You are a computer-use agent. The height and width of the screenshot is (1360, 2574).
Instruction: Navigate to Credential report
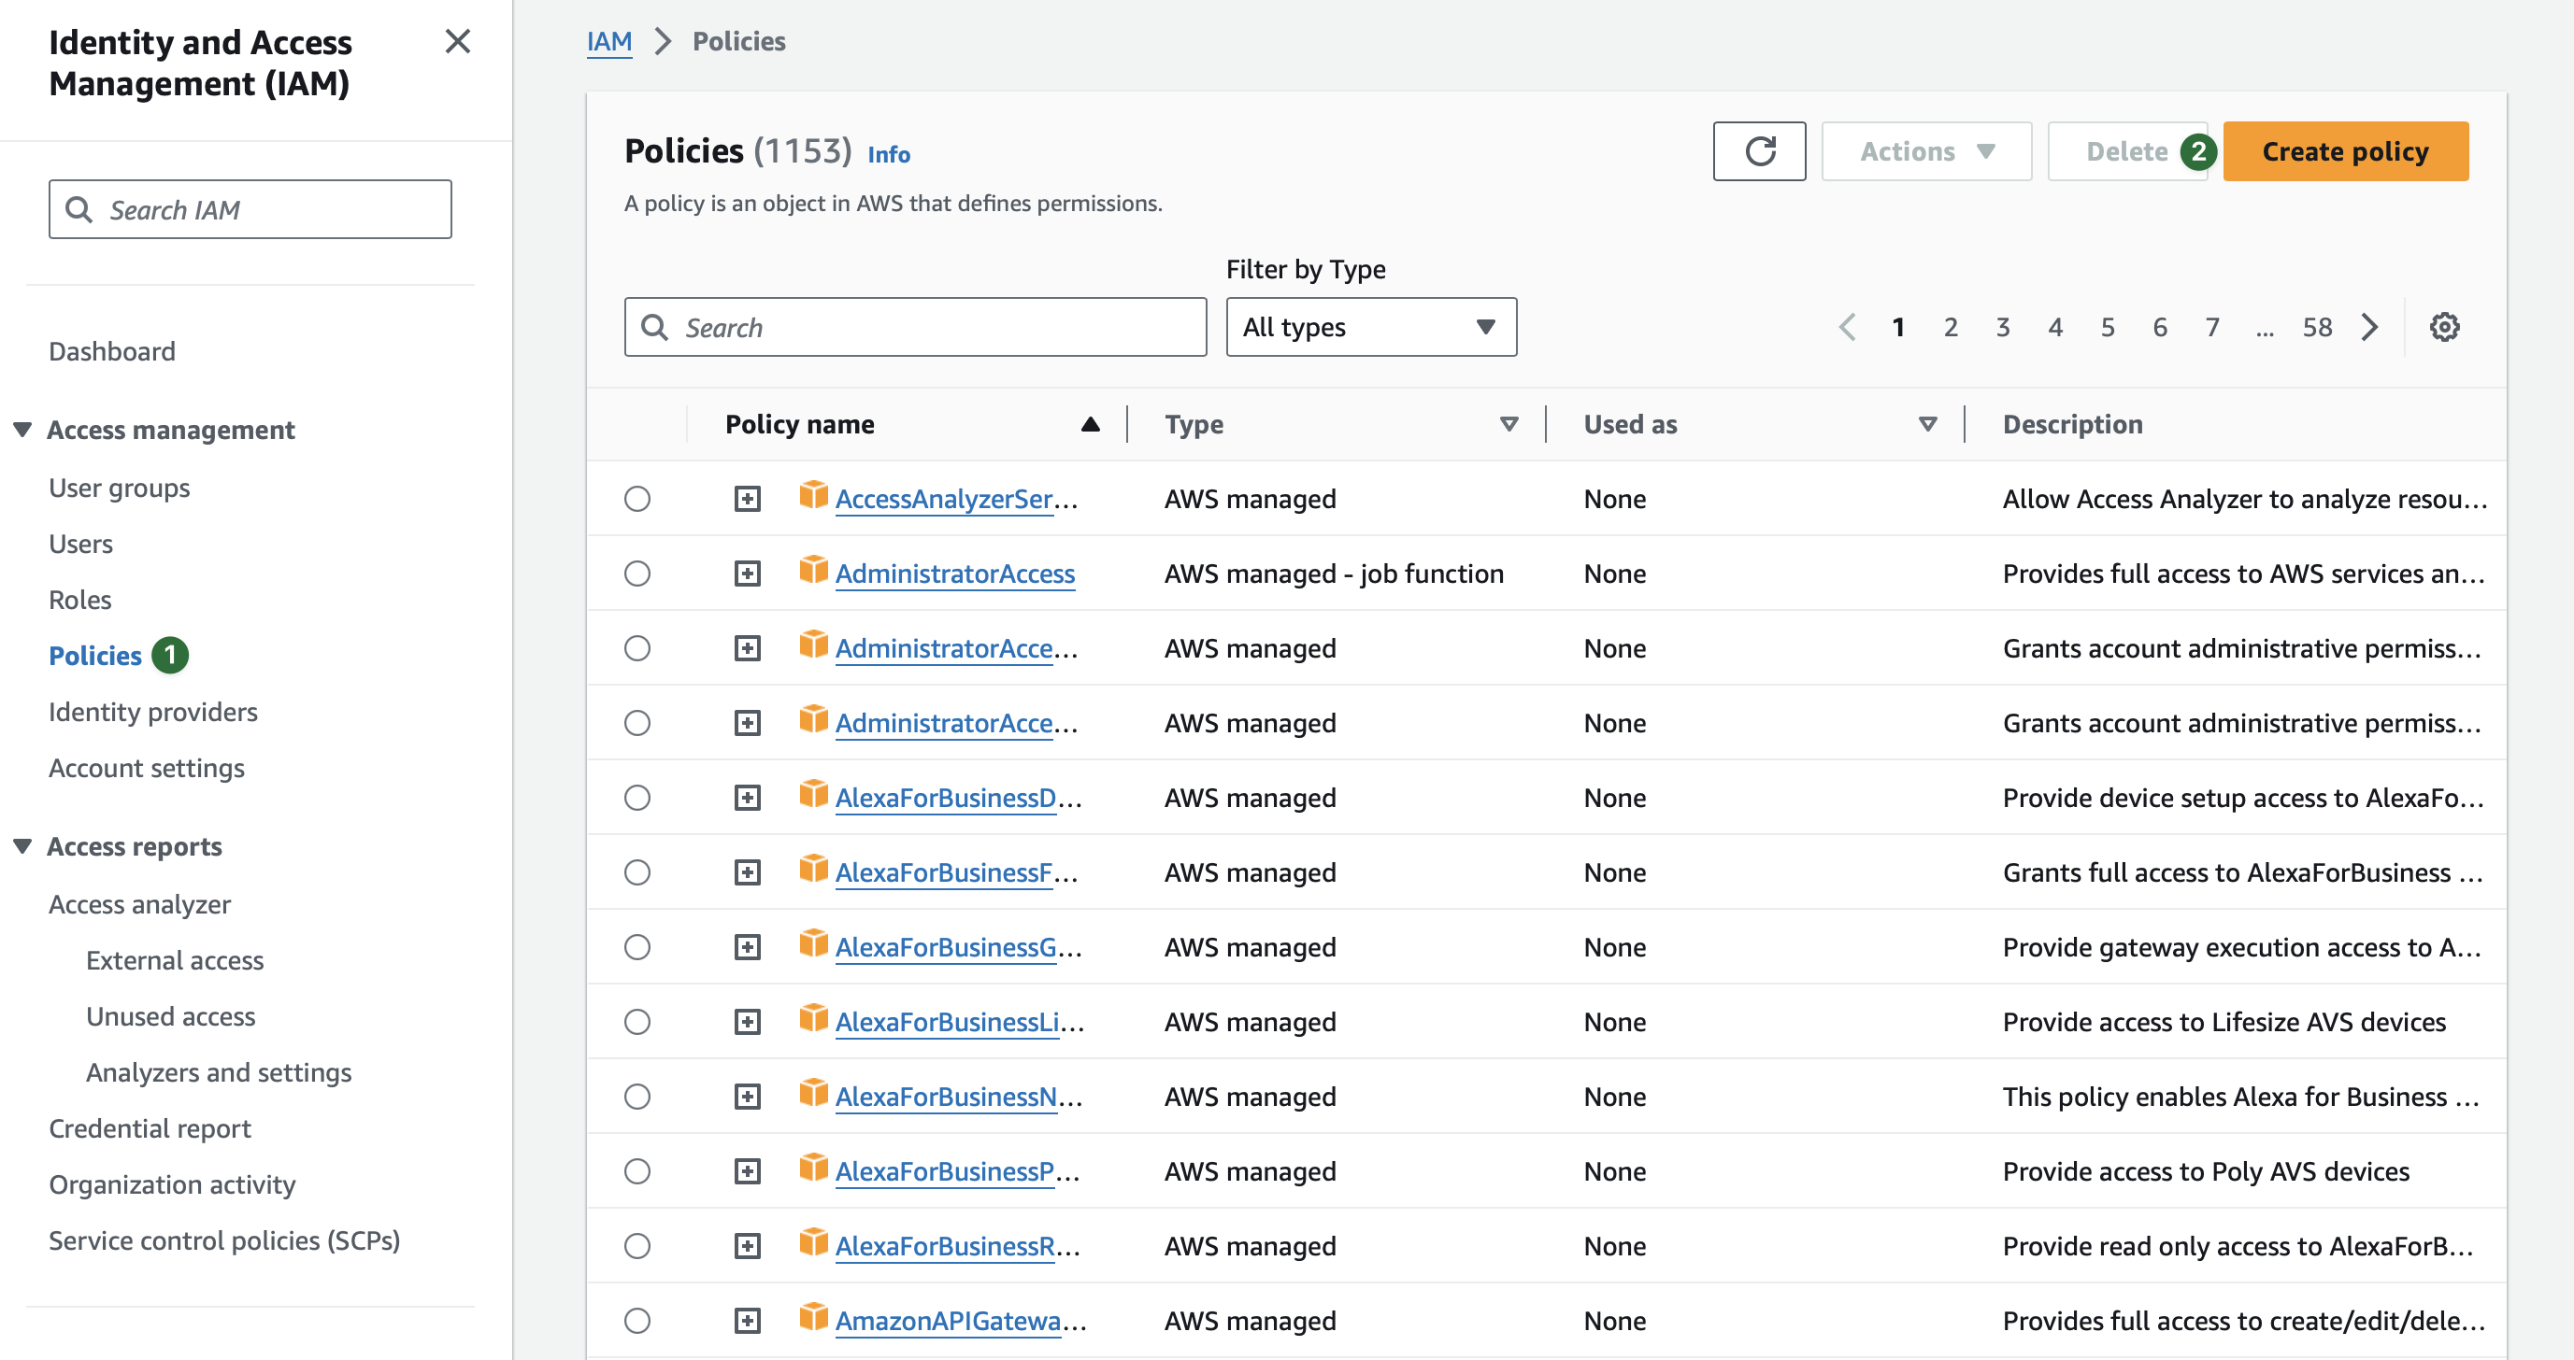click(150, 1128)
